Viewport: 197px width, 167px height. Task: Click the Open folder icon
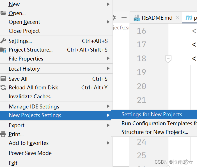(x=3, y=13)
